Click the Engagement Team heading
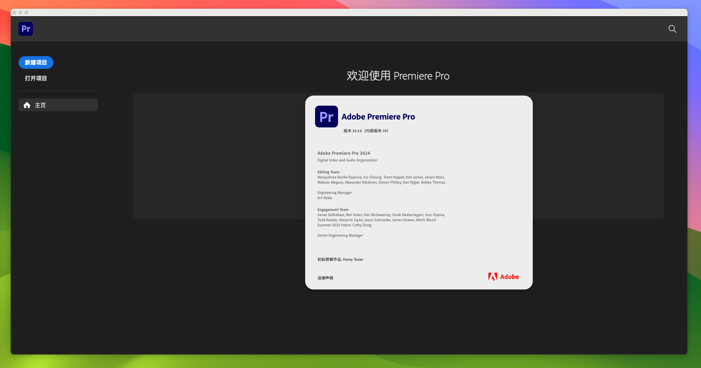This screenshot has height=368, width=701. 333,210
